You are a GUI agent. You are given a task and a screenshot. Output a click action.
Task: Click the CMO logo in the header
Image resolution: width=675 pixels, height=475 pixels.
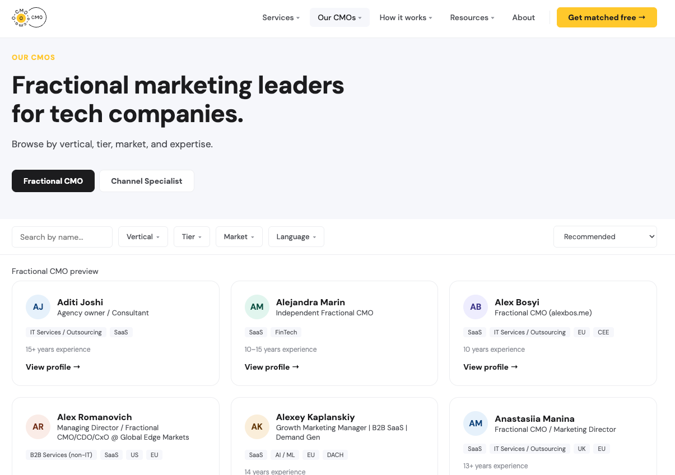tap(29, 18)
